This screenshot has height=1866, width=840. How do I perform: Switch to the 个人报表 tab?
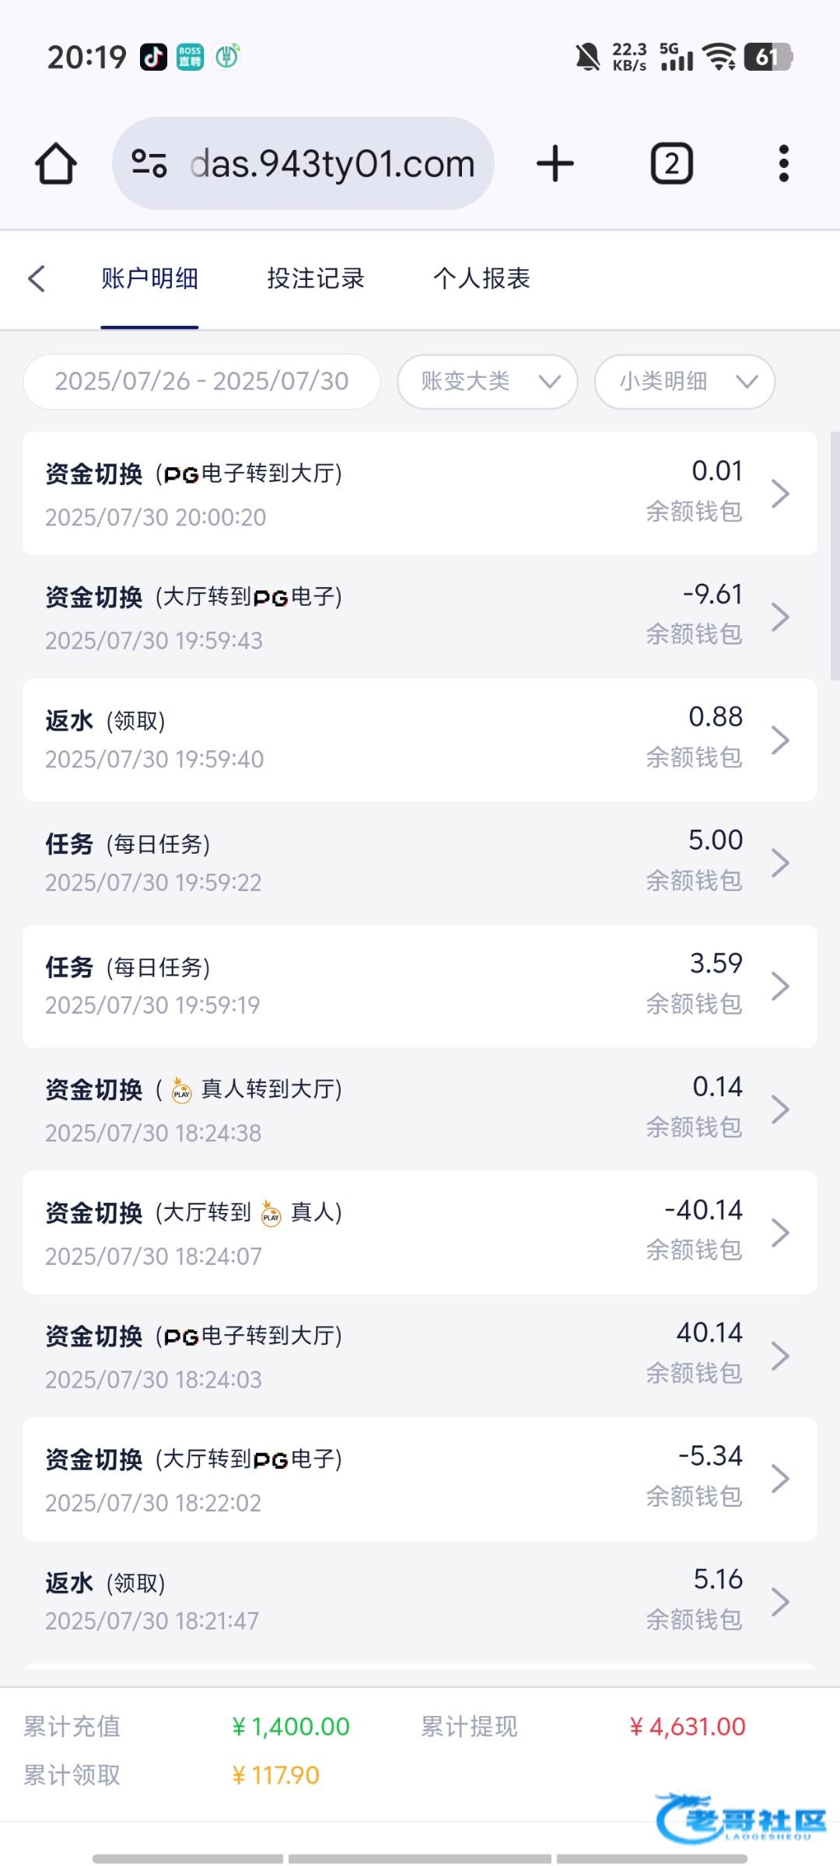[x=481, y=279]
